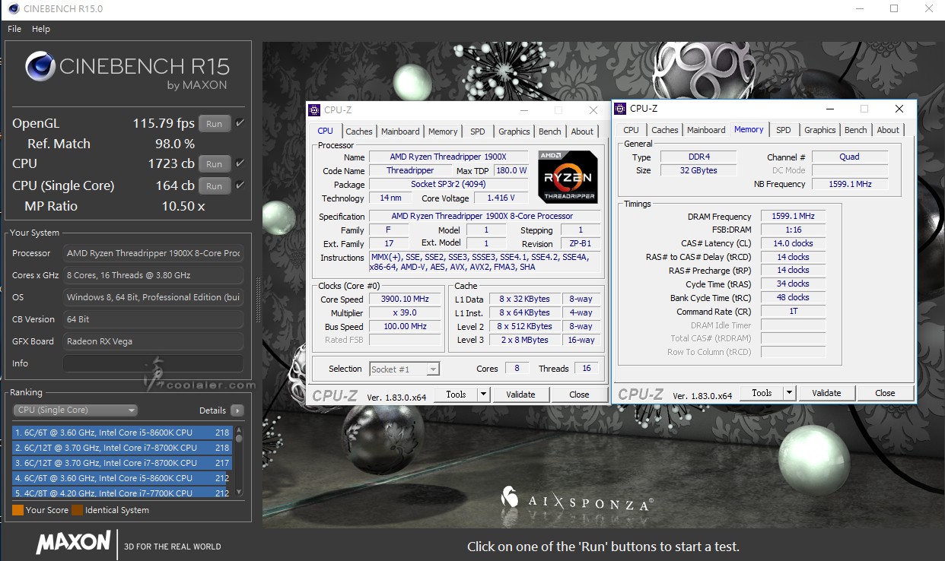Select ranking entry 5 Core i7-7700K

pos(122,493)
